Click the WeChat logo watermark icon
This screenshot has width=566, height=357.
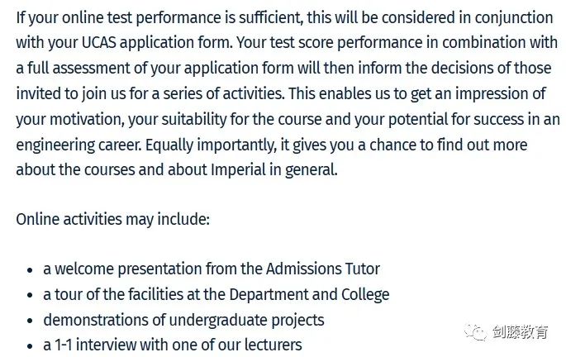point(475,332)
